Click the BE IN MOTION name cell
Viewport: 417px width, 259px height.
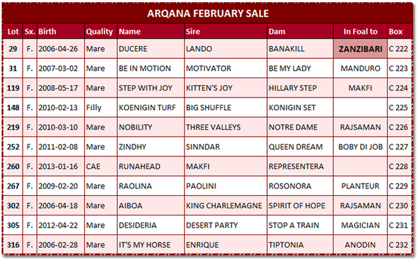coord(151,68)
